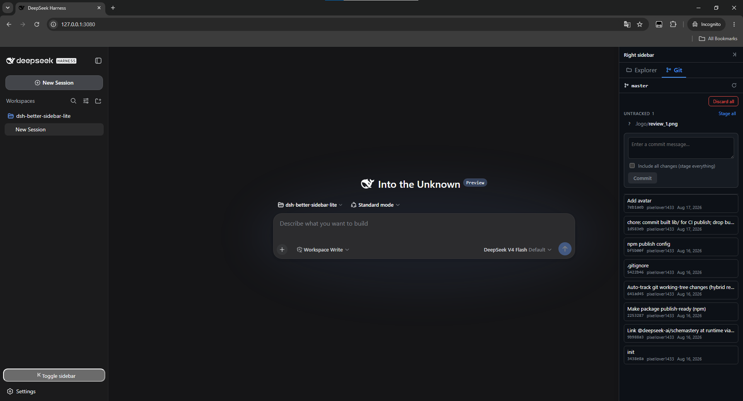Close the right sidebar arrow icon
The width and height of the screenshot is (743, 401).
734,55
